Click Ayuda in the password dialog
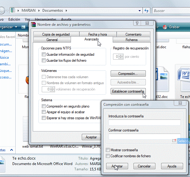 [172, 166]
